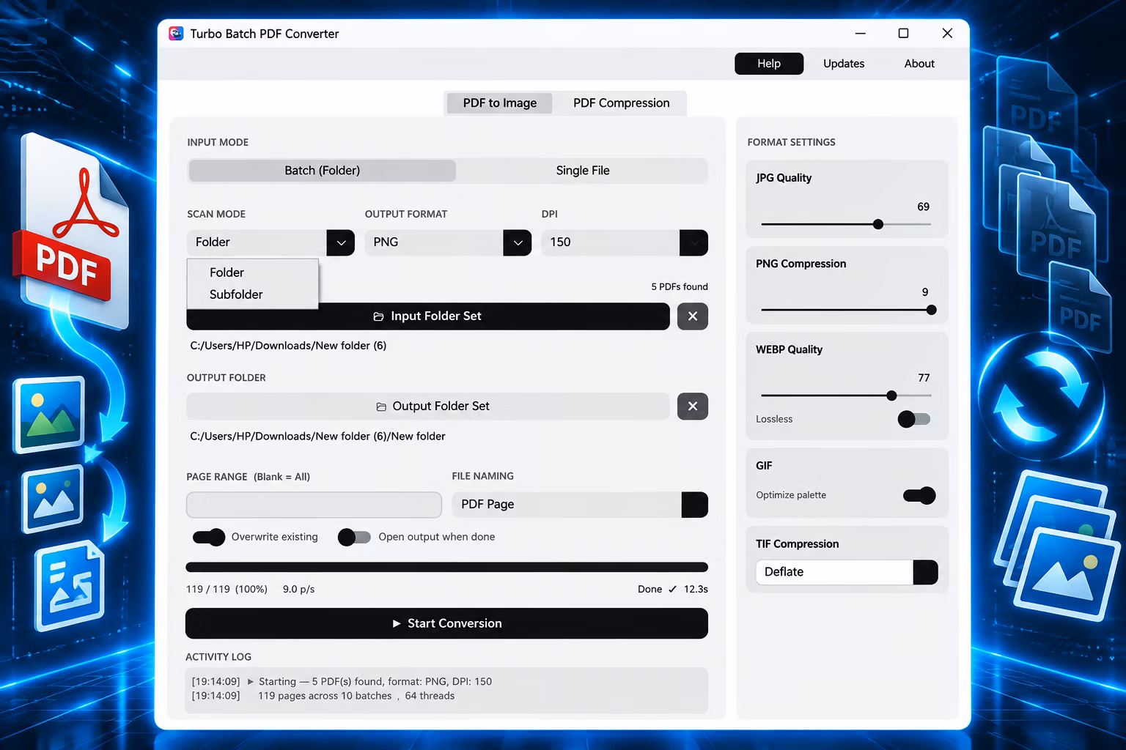Image resolution: width=1126 pixels, height=750 pixels.
Task: Close the Turbo Batch PDF Converter window
Action: (947, 34)
